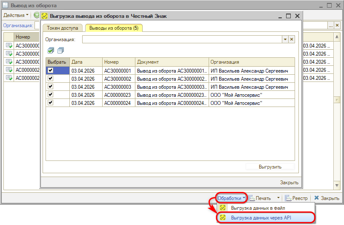Uncheck the checkbox for document АС00000024

(50, 103)
